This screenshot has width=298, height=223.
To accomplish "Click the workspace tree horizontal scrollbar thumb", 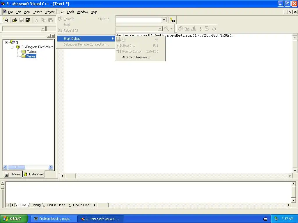I will 17,167.
